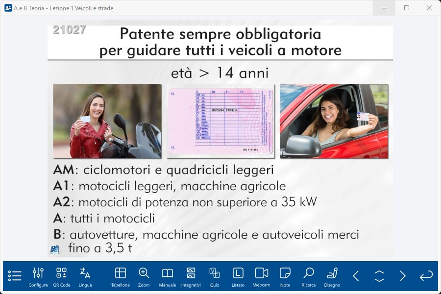Open the Manuale book
The width and height of the screenshot is (441, 294).
click(168, 276)
